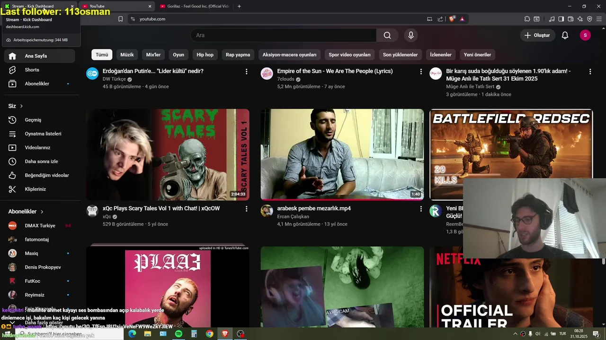Open Ana Sayfa in the sidebar
Image resolution: width=606 pixels, height=340 pixels.
click(40, 56)
